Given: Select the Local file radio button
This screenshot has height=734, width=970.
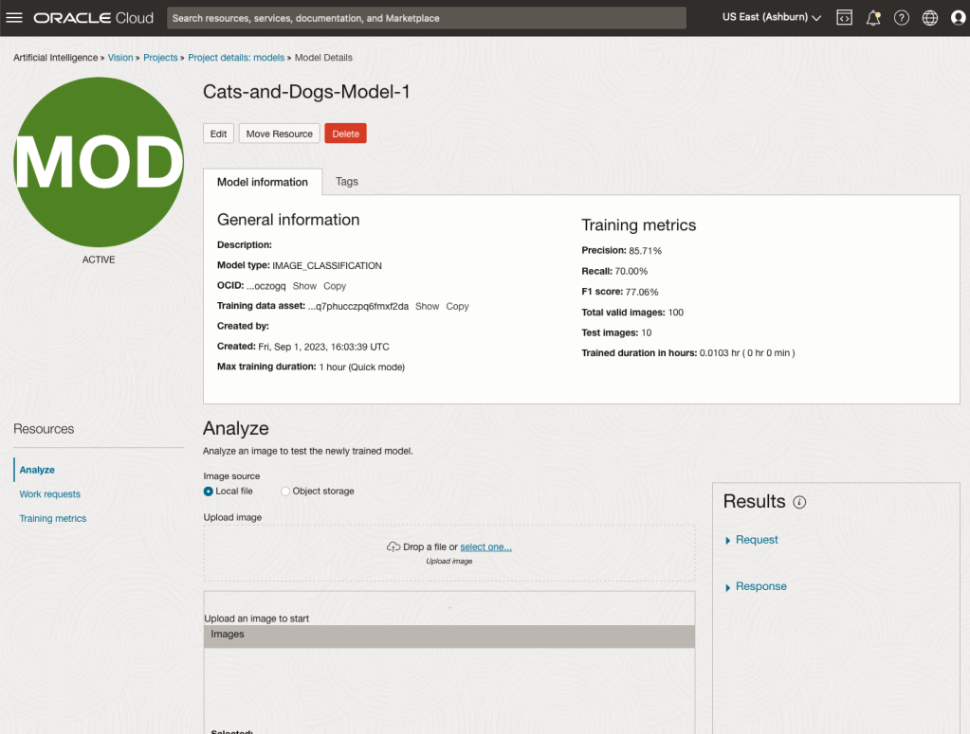Looking at the screenshot, I should tap(209, 492).
